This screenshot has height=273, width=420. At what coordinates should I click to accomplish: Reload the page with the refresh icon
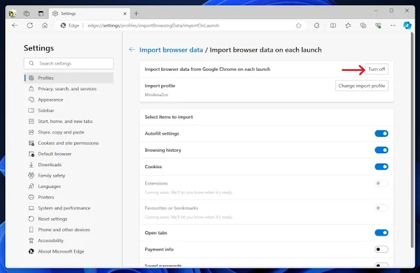click(x=30, y=26)
